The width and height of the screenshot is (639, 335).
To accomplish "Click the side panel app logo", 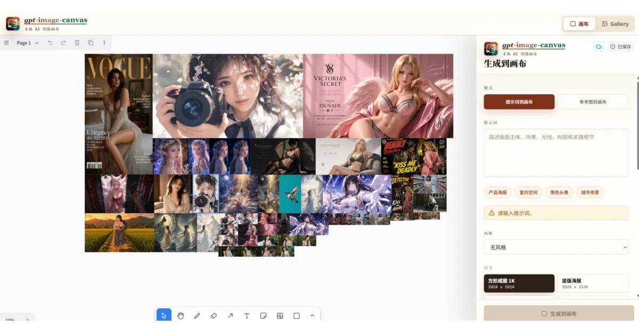I will pyautogui.click(x=491, y=49).
